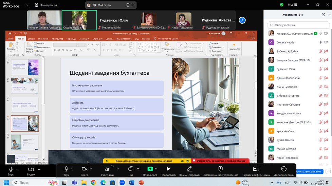Click the Windows Start button
The width and height of the screenshot is (332, 186).
[x=6, y=182]
